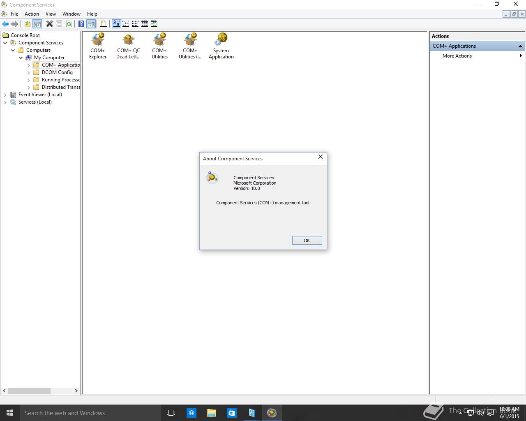Viewport: 526px width, 421px height.
Task: Switch to Status view in toolbar
Action: pos(154,24)
